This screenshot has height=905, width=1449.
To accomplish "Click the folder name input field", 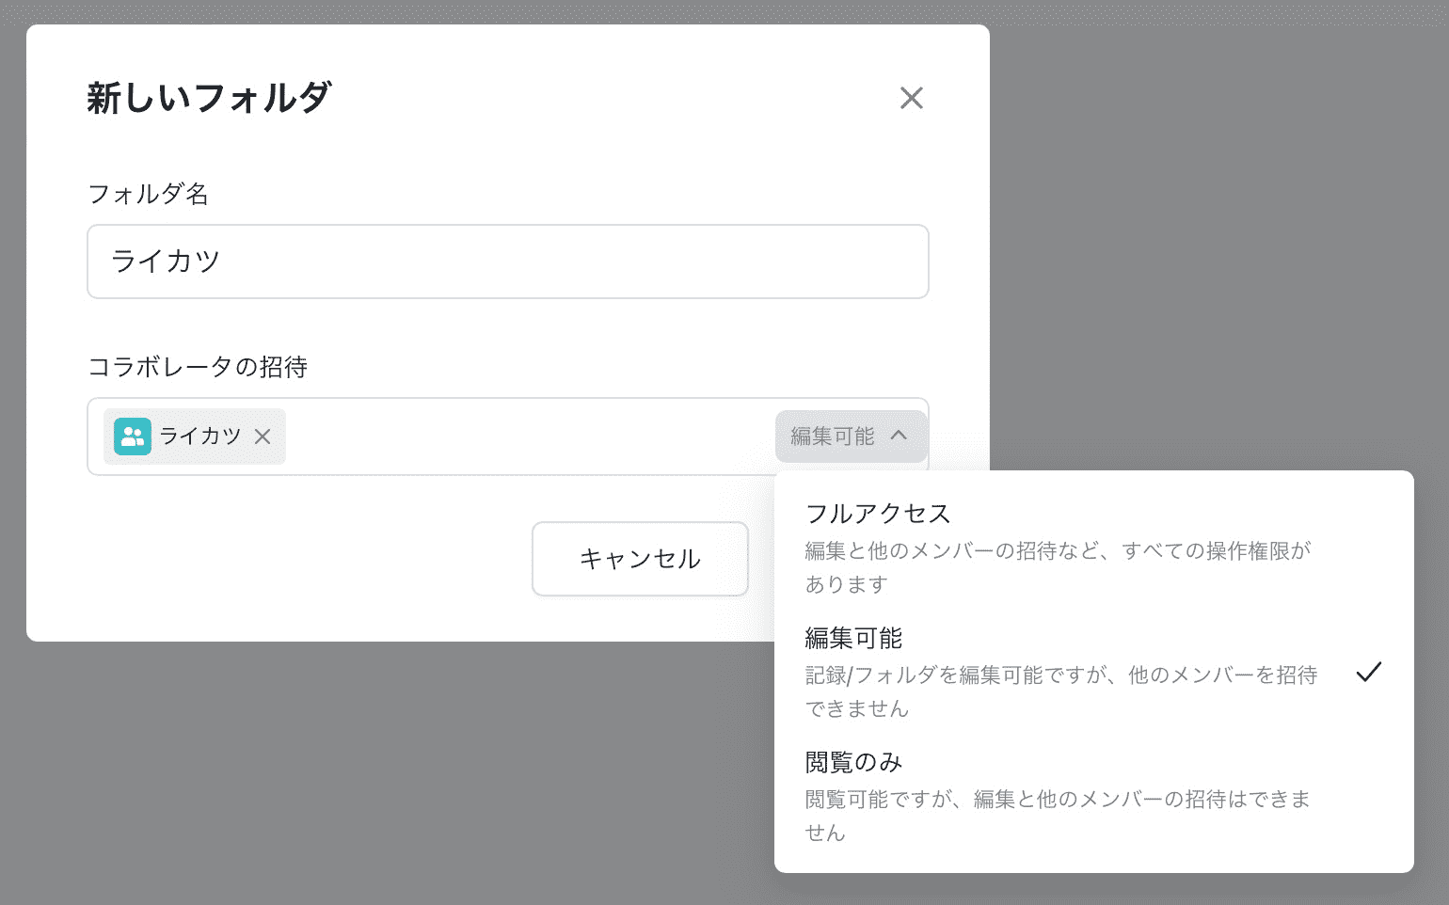I will click(507, 262).
